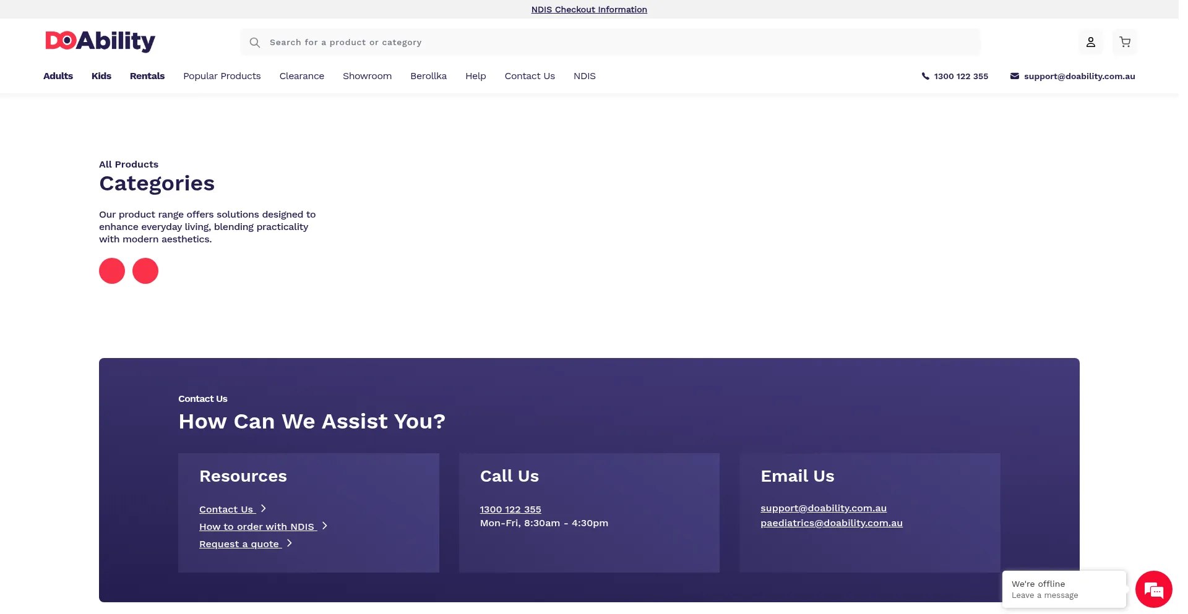Click the 'Categories' heading text
The image size is (1188, 614).
coord(157,184)
